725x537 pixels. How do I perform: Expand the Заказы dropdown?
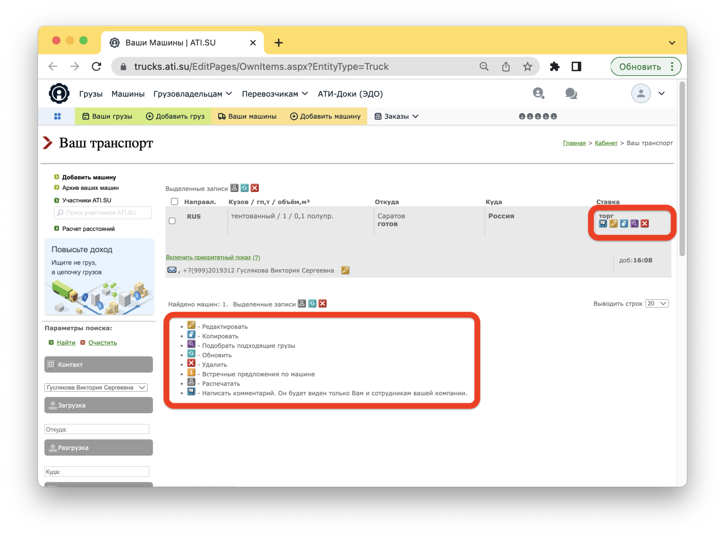tap(397, 116)
